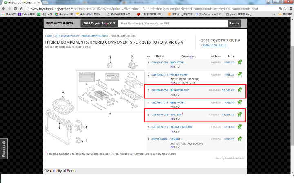Select the $1,991.46 battery price
This screenshot has height=183, width=294.
(x=228, y=115)
